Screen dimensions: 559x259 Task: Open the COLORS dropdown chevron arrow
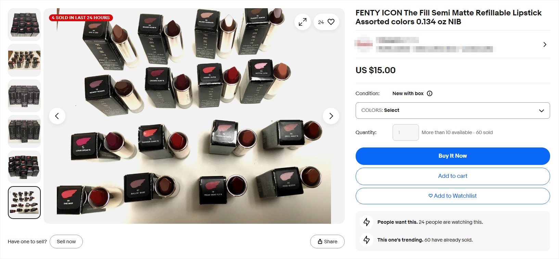pos(541,111)
